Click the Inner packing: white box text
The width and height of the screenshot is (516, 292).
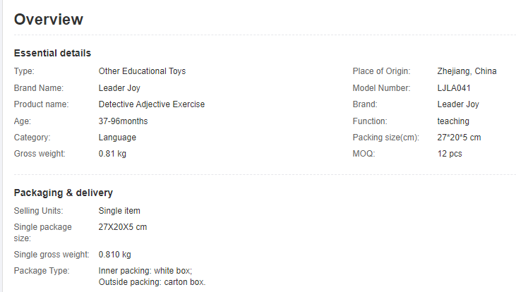pos(145,271)
